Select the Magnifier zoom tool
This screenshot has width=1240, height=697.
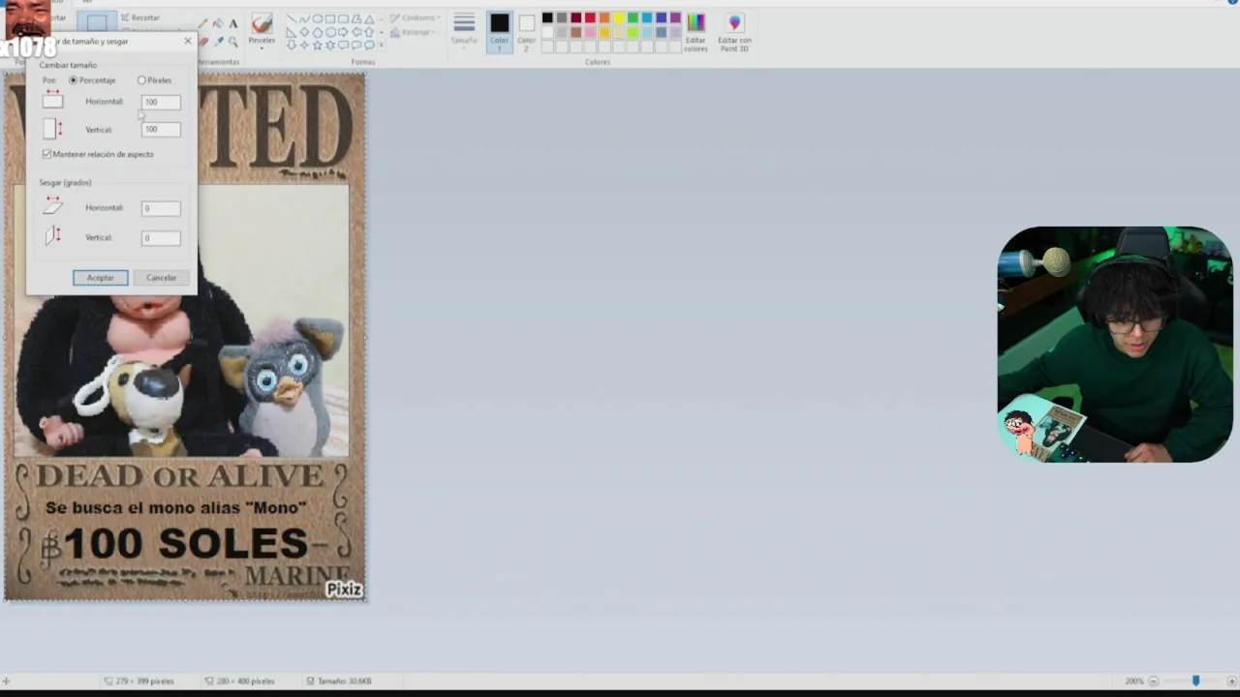point(233,42)
